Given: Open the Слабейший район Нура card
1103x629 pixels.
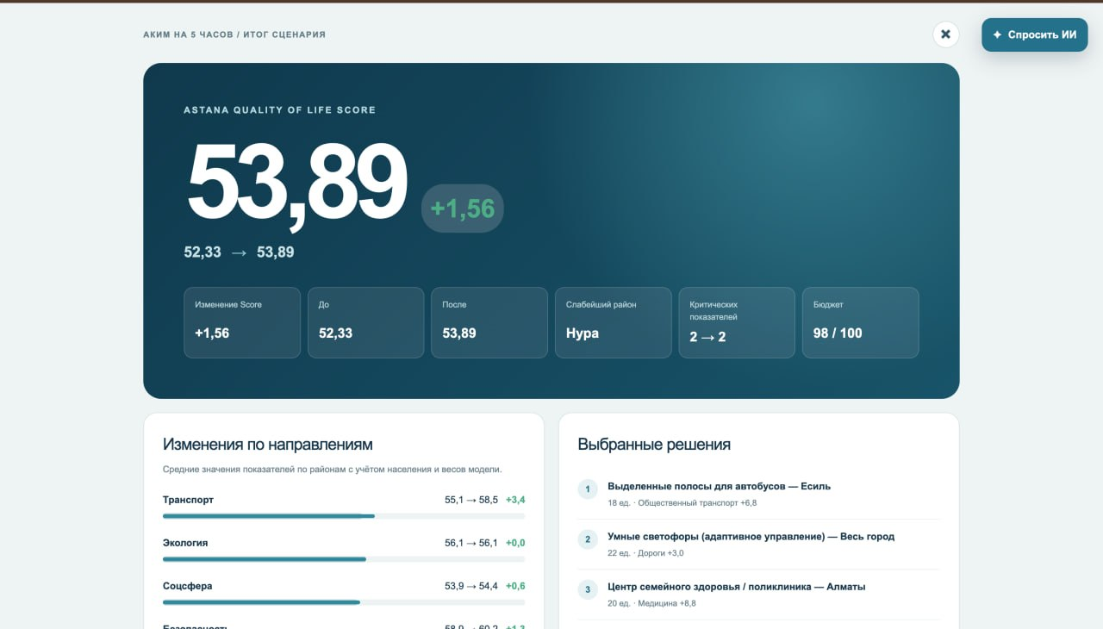Looking at the screenshot, I should (613, 322).
